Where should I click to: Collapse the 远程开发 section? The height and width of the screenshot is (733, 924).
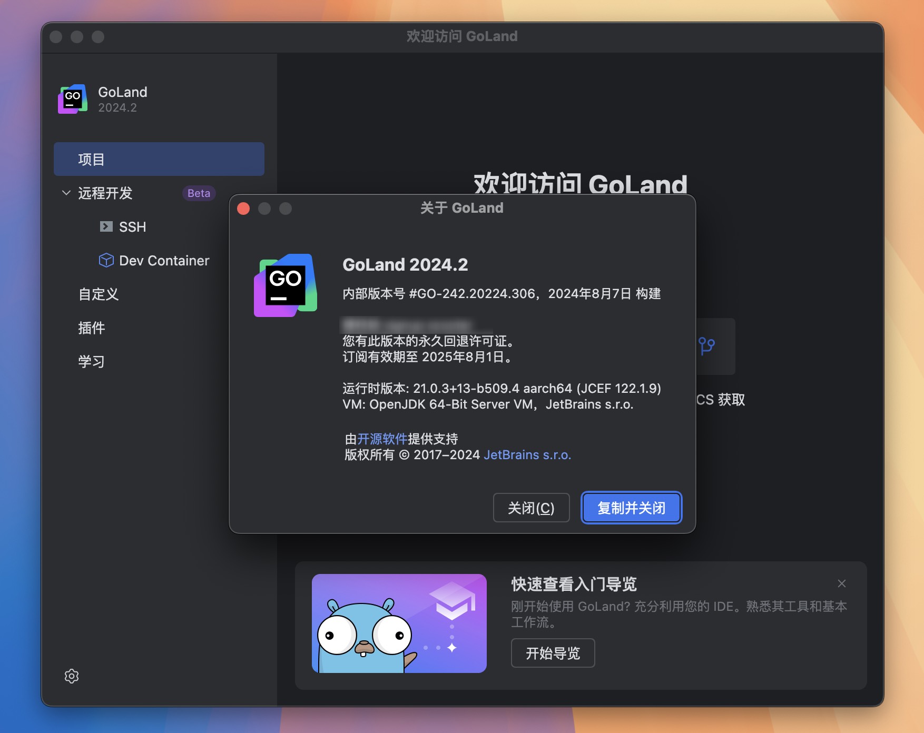pos(66,193)
